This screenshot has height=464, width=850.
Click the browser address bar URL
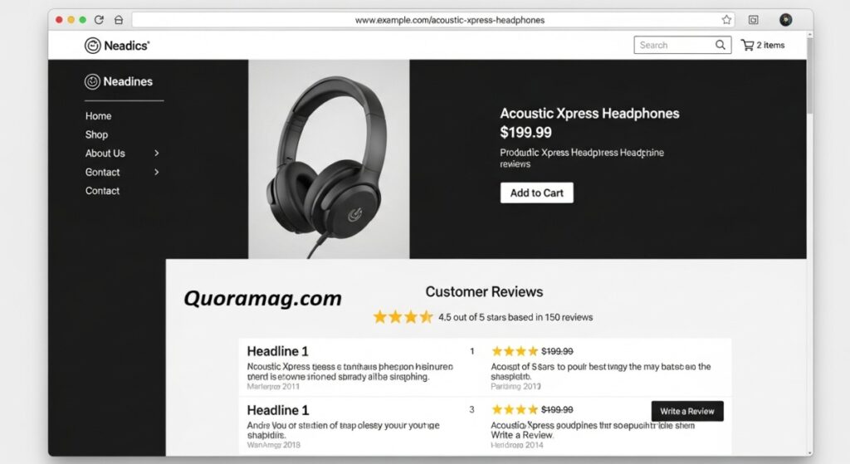tap(450, 20)
